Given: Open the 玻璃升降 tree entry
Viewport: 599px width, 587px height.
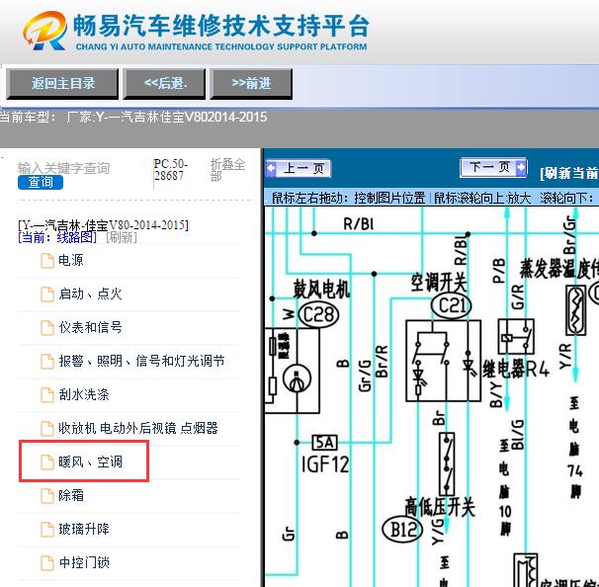Looking at the screenshot, I should pos(84,530).
